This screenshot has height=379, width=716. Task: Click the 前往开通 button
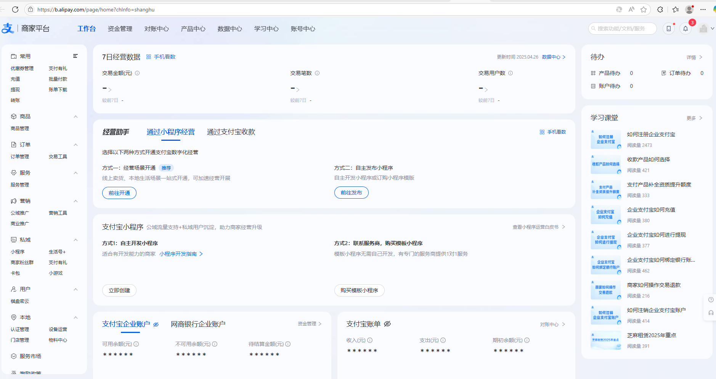(x=119, y=193)
